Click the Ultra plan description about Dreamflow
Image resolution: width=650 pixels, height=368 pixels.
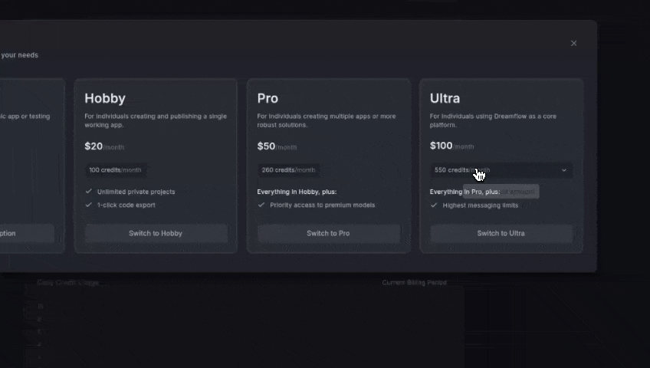point(493,120)
